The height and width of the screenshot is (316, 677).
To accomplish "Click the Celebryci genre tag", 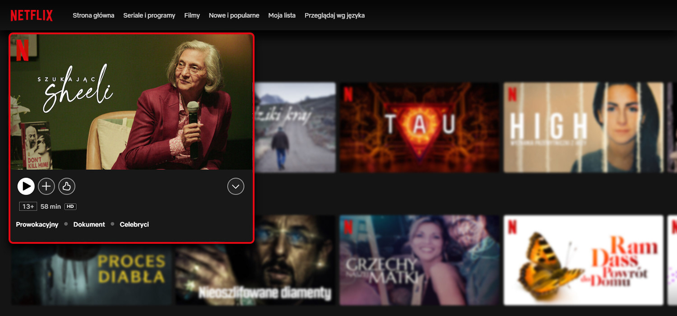I will (134, 224).
